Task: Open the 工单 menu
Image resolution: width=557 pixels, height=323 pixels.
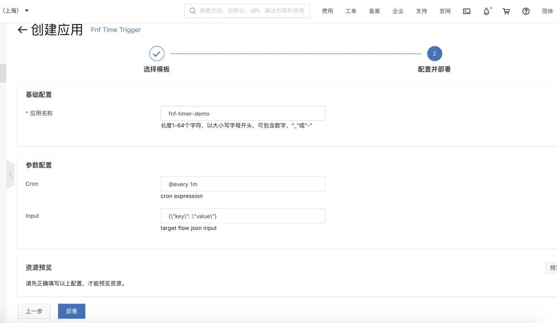Action: pos(351,11)
